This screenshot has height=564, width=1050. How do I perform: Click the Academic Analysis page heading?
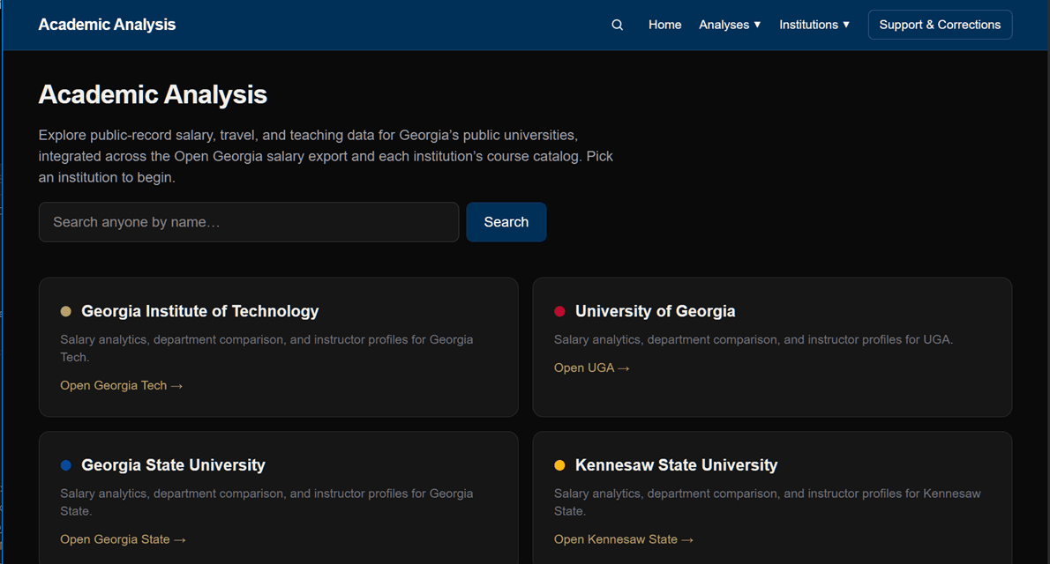pyautogui.click(x=153, y=94)
